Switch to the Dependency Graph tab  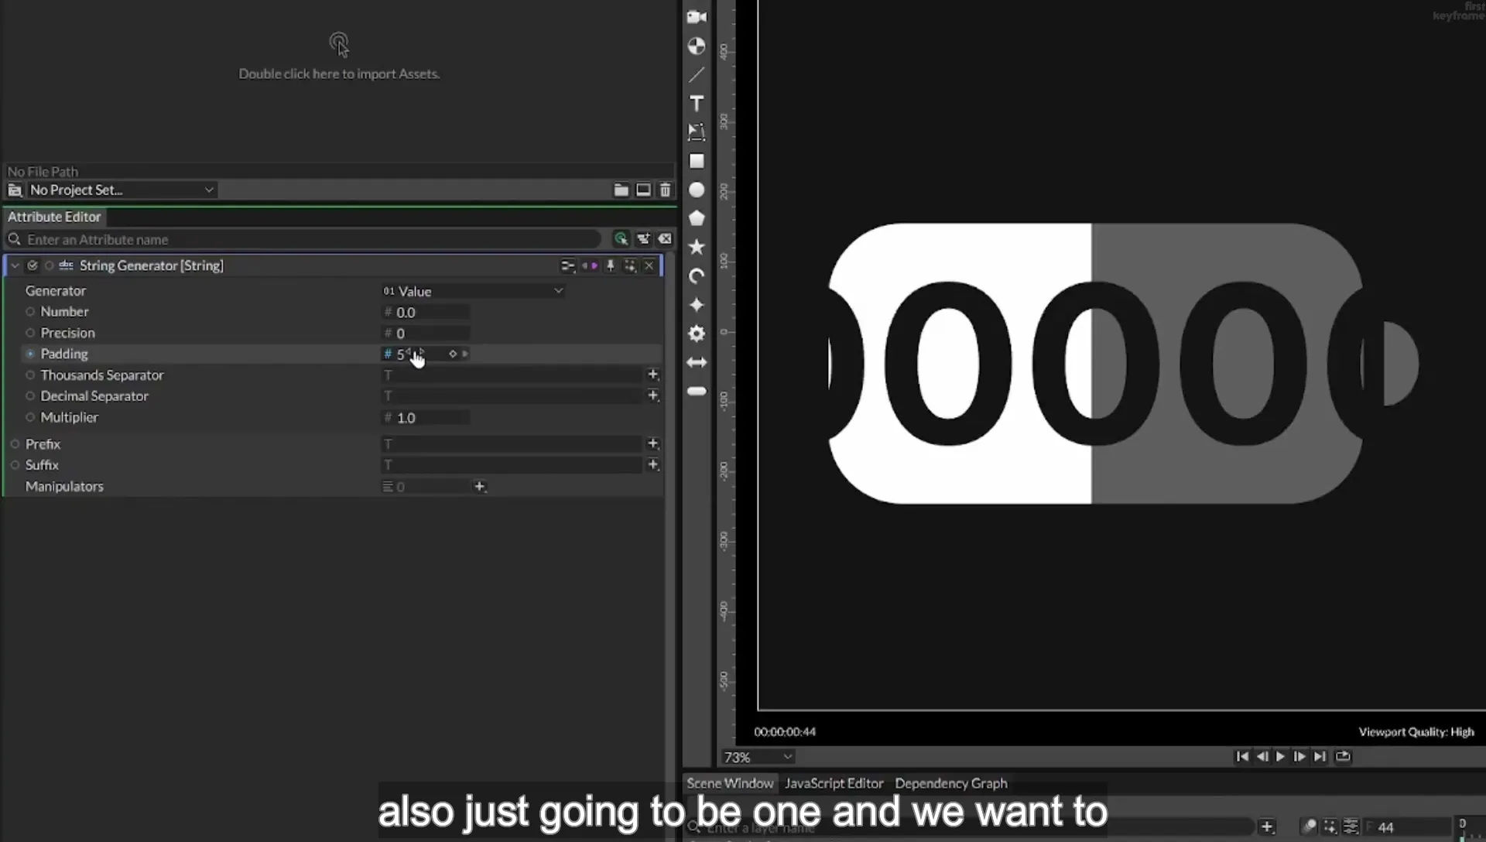[951, 783]
